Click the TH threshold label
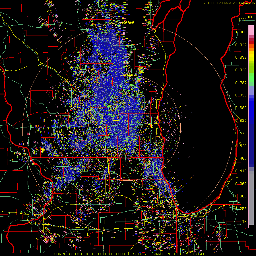 pos(244,222)
